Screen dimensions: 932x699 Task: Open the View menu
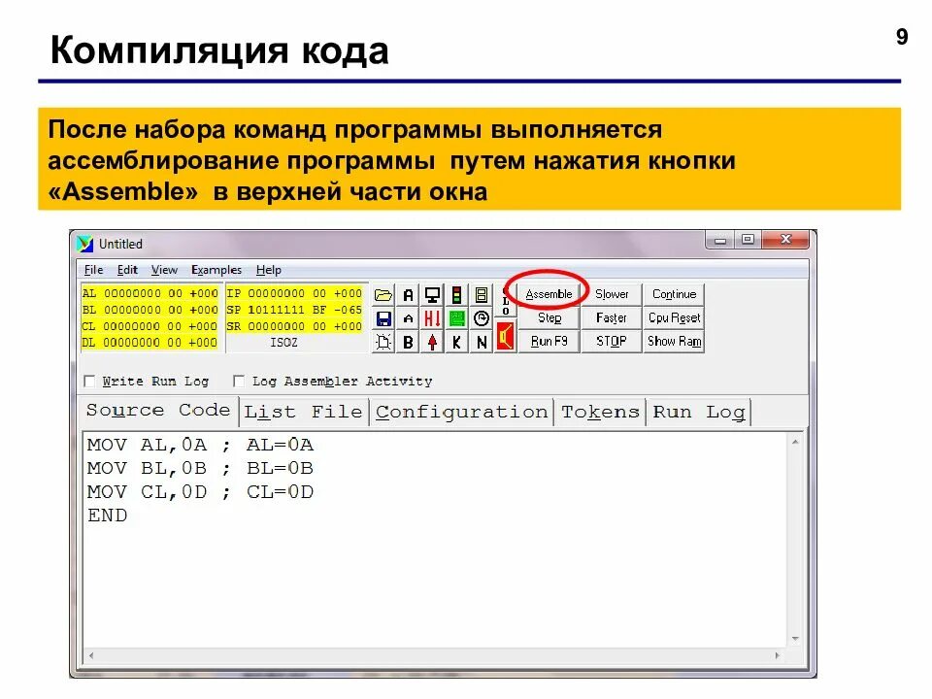(164, 270)
